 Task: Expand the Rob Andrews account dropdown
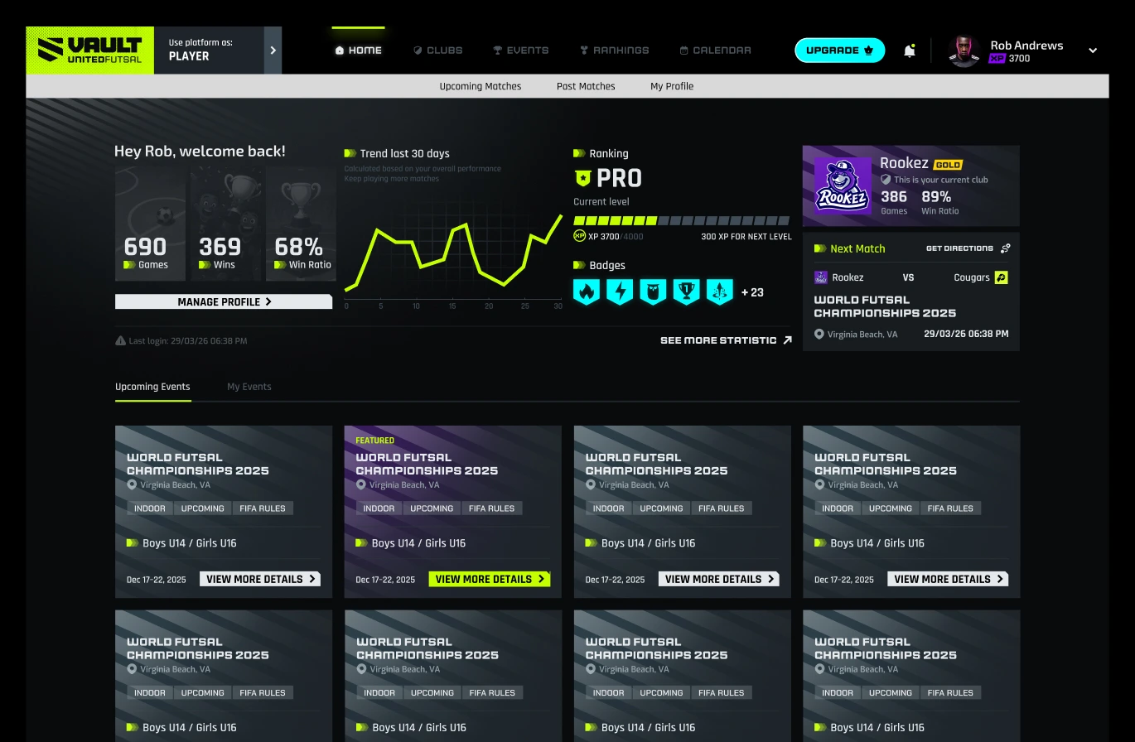click(x=1093, y=51)
